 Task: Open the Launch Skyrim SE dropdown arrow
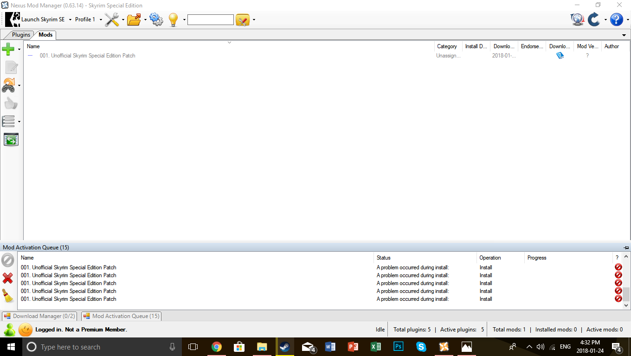(x=70, y=19)
